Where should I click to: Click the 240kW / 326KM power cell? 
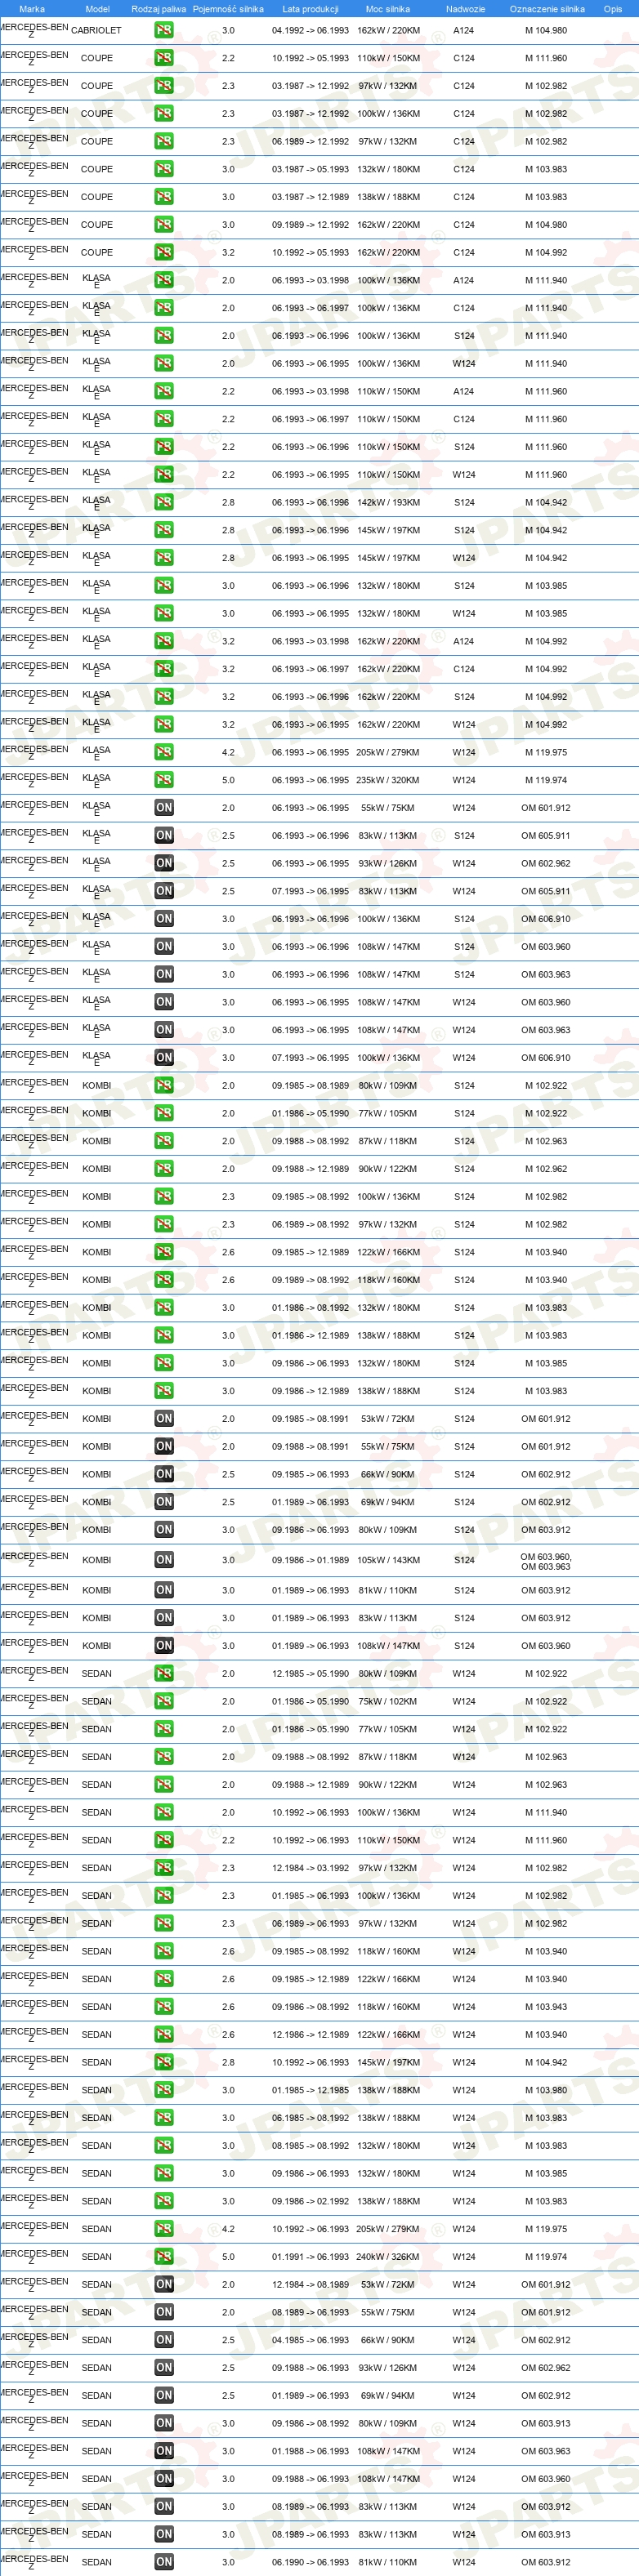pyautogui.click(x=388, y=2257)
